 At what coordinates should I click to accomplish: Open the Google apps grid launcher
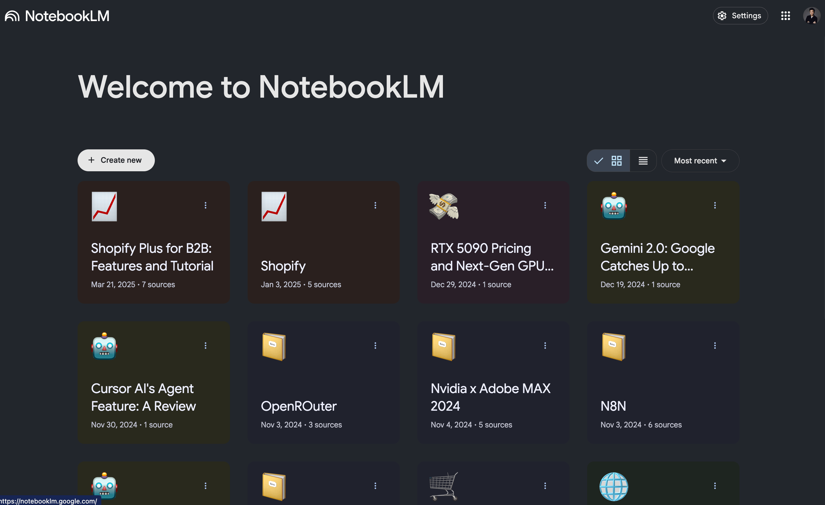click(x=785, y=16)
